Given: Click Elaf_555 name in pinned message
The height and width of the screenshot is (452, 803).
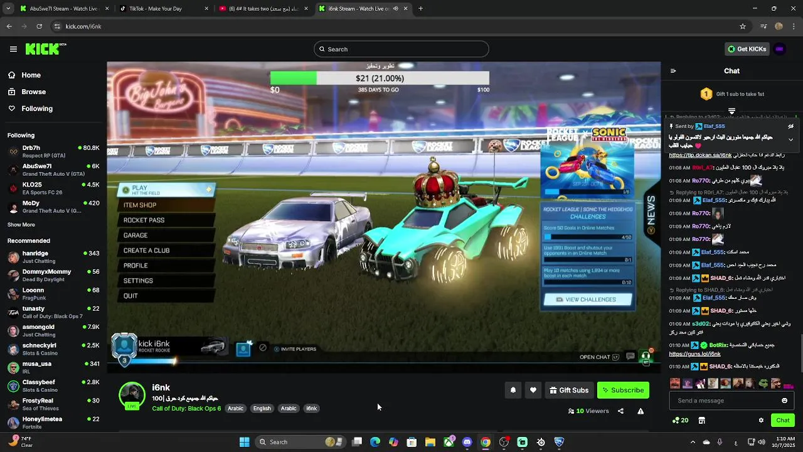Looking at the screenshot, I should [714, 126].
